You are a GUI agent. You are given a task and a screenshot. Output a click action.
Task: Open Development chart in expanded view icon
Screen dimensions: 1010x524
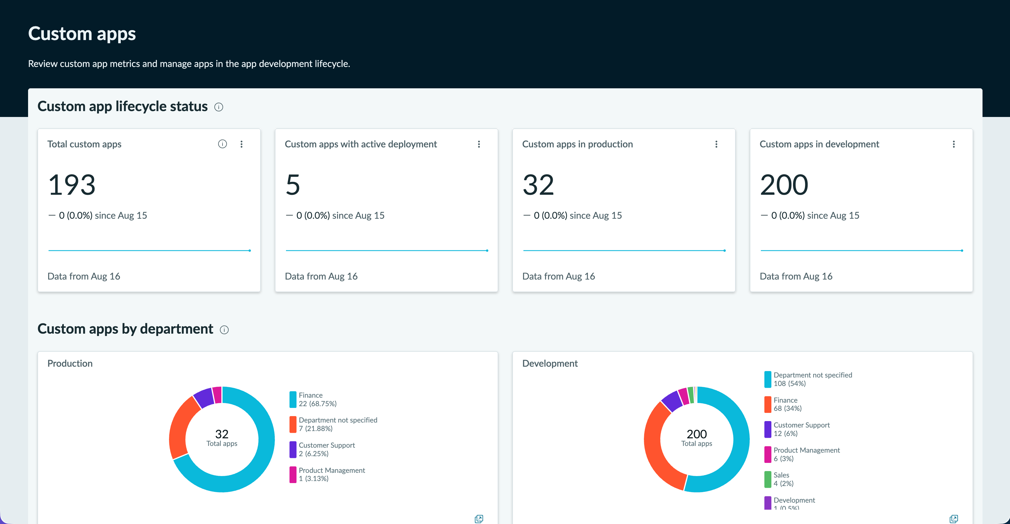954,519
